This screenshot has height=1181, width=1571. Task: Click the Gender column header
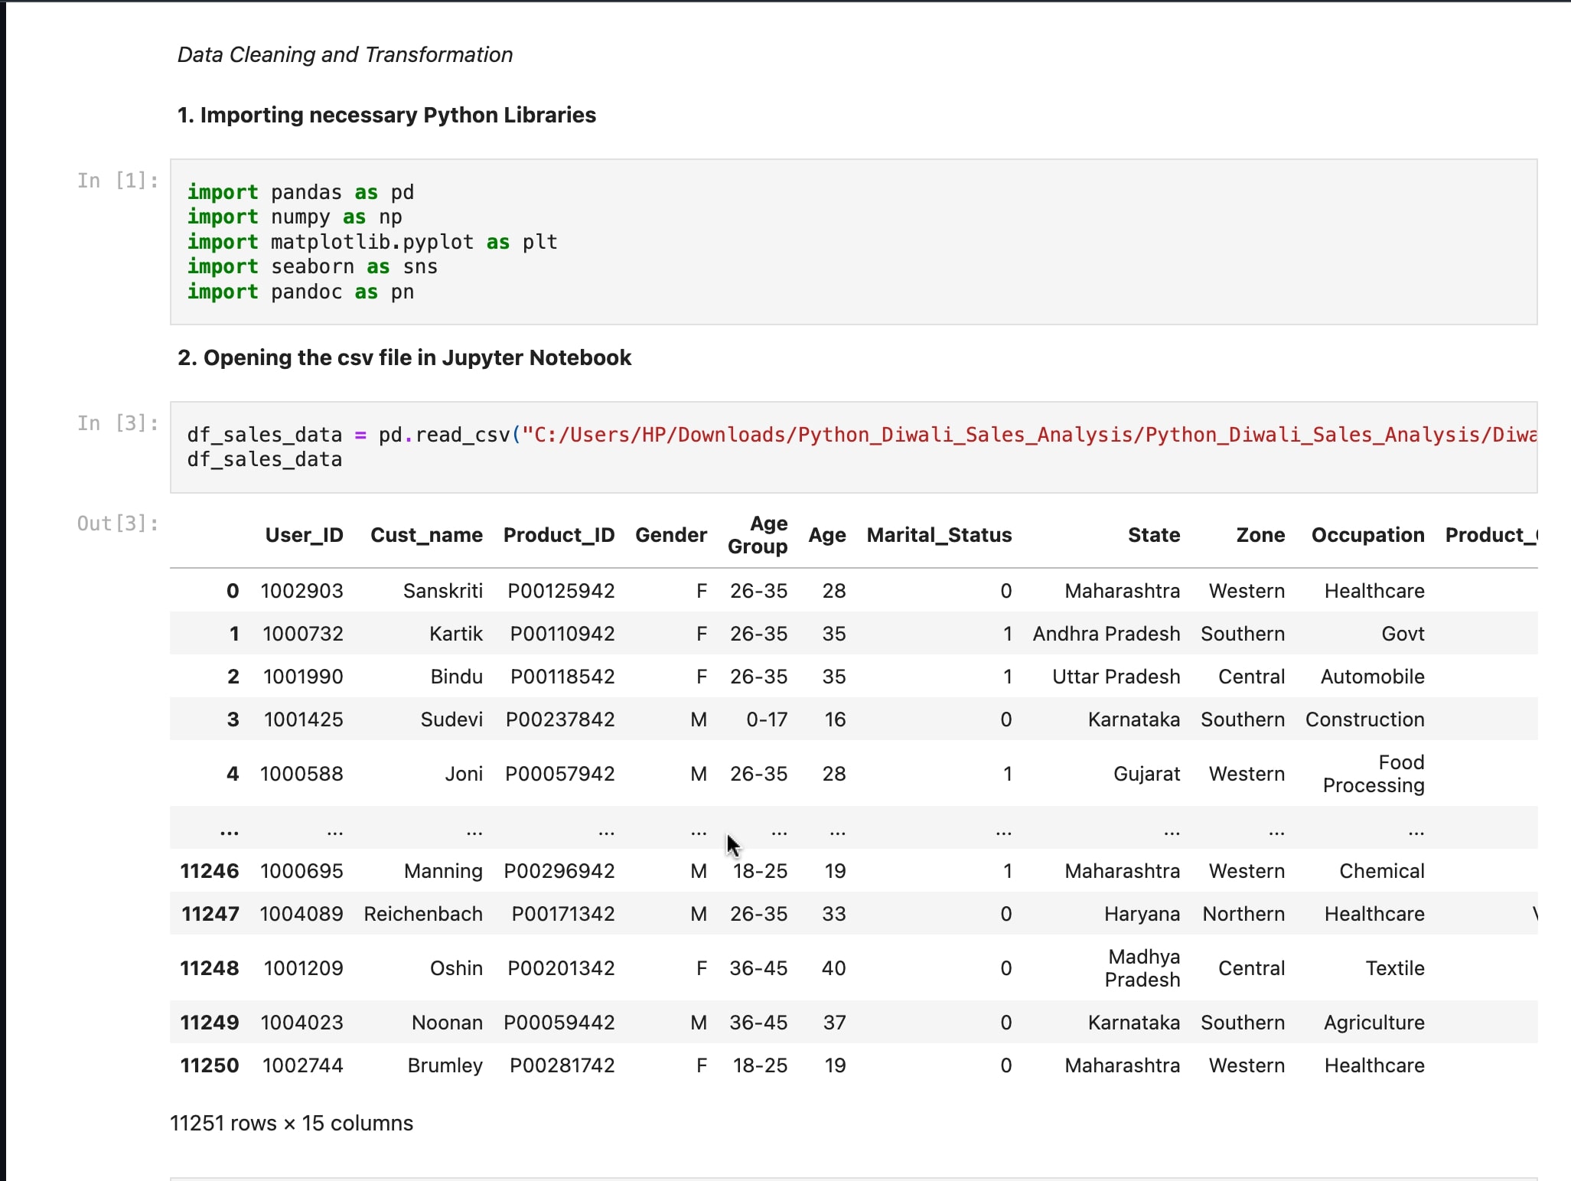point(670,535)
